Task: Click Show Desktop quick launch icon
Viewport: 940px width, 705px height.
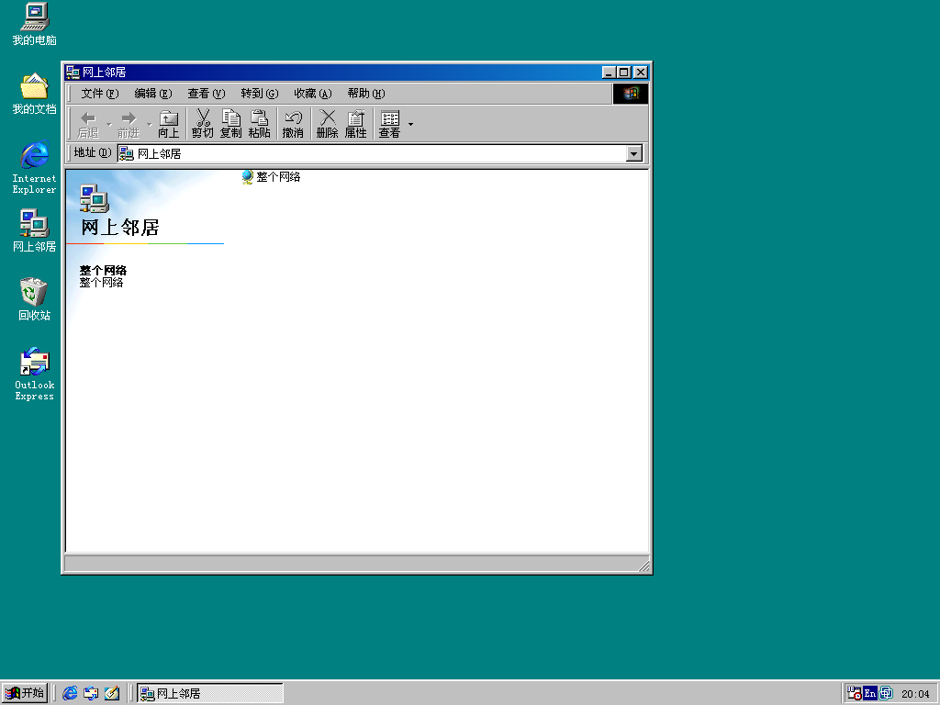Action: (x=112, y=693)
